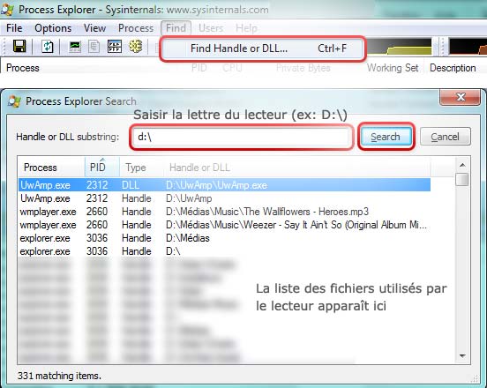Click the results scrollbar up arrow

click(462, 165)
